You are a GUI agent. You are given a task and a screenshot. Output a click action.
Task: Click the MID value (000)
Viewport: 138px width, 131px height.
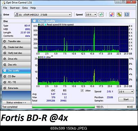[27, 29]
